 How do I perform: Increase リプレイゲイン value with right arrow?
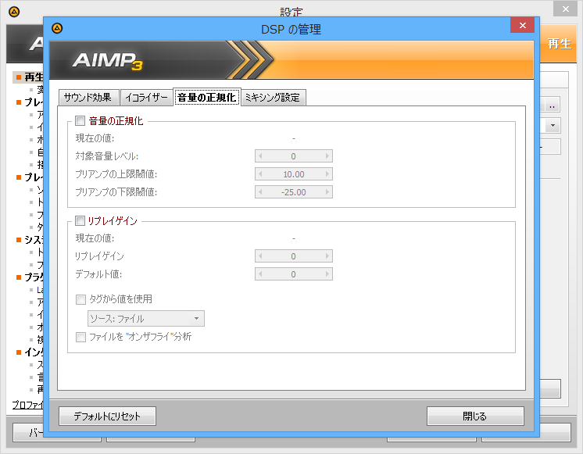[327, 256]
